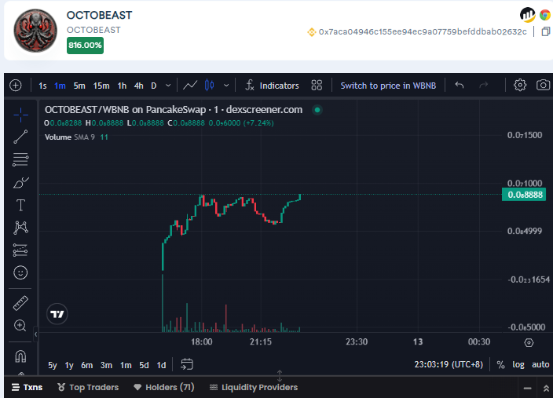Click the candlestick chart style icon
Screen dimensions: 553x398
[x=210, y=86]
